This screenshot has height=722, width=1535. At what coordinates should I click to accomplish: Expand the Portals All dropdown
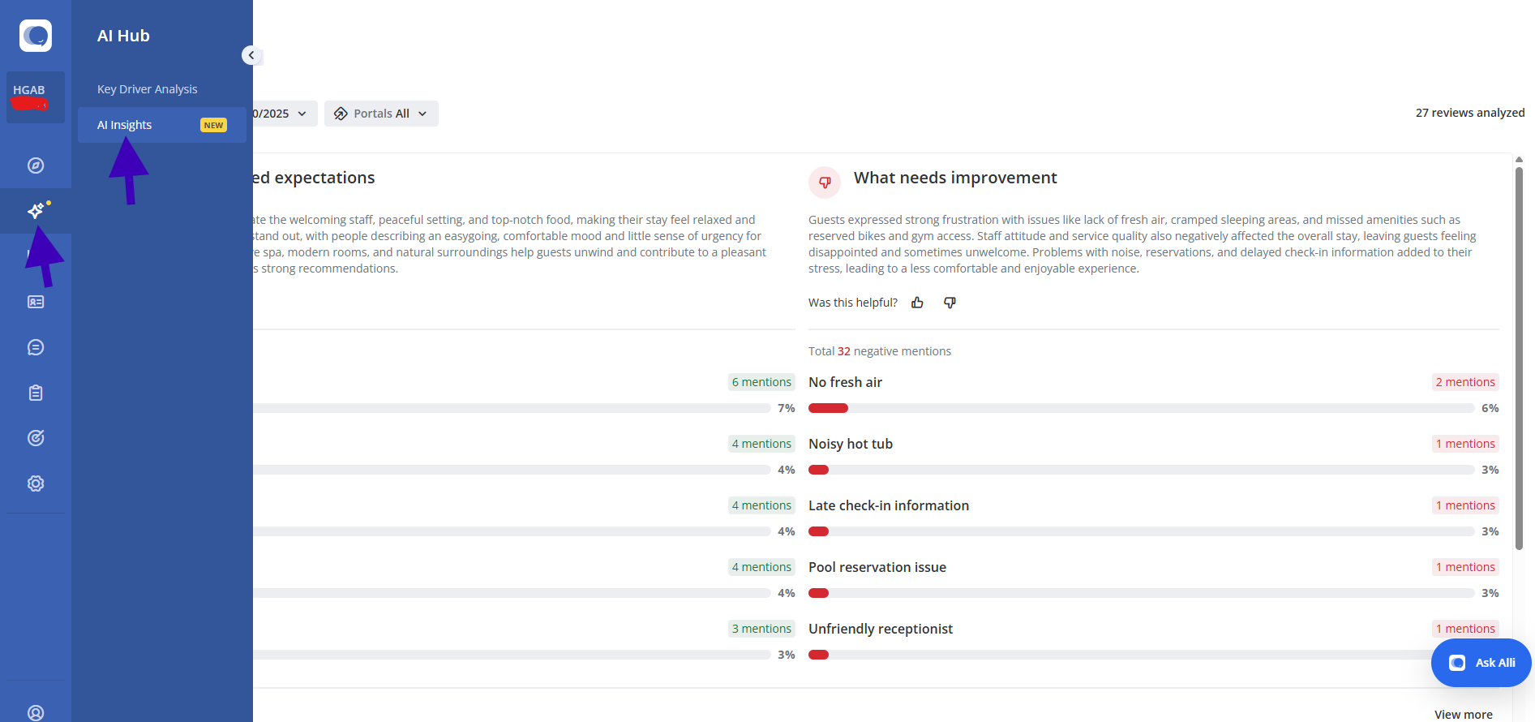[x=381, y=114]
